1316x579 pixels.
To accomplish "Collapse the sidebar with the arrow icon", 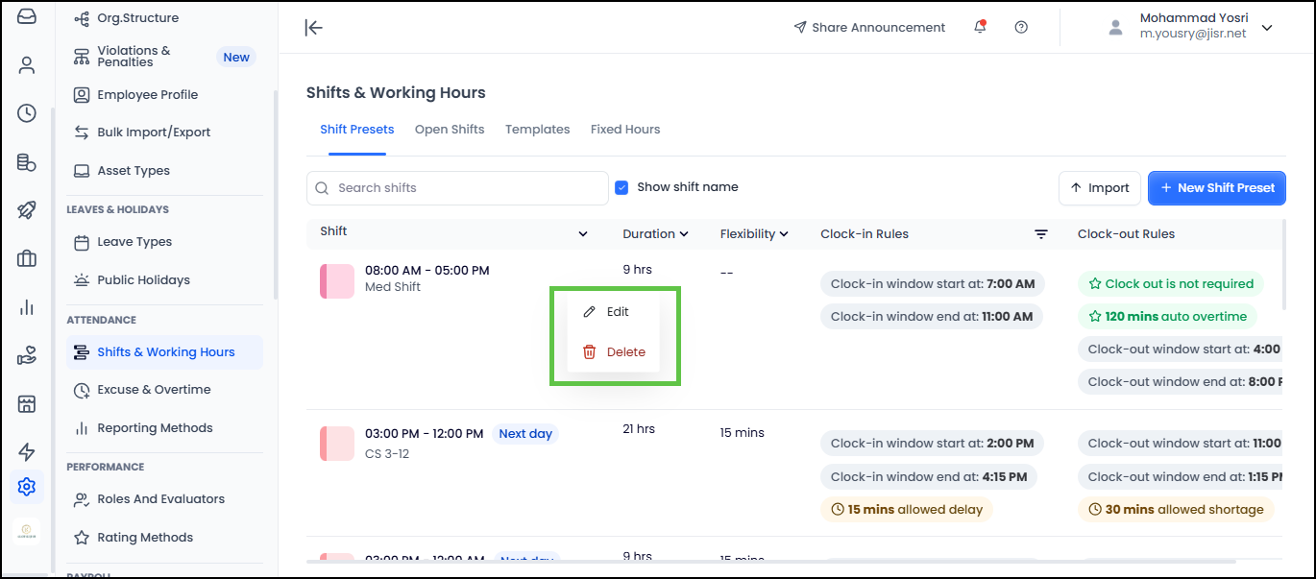I will coord(313,27).
